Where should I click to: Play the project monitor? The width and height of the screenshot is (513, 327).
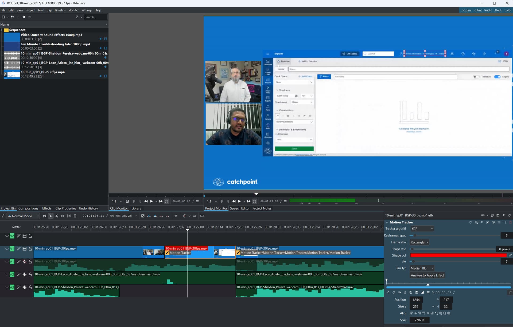tap(239, 201)
